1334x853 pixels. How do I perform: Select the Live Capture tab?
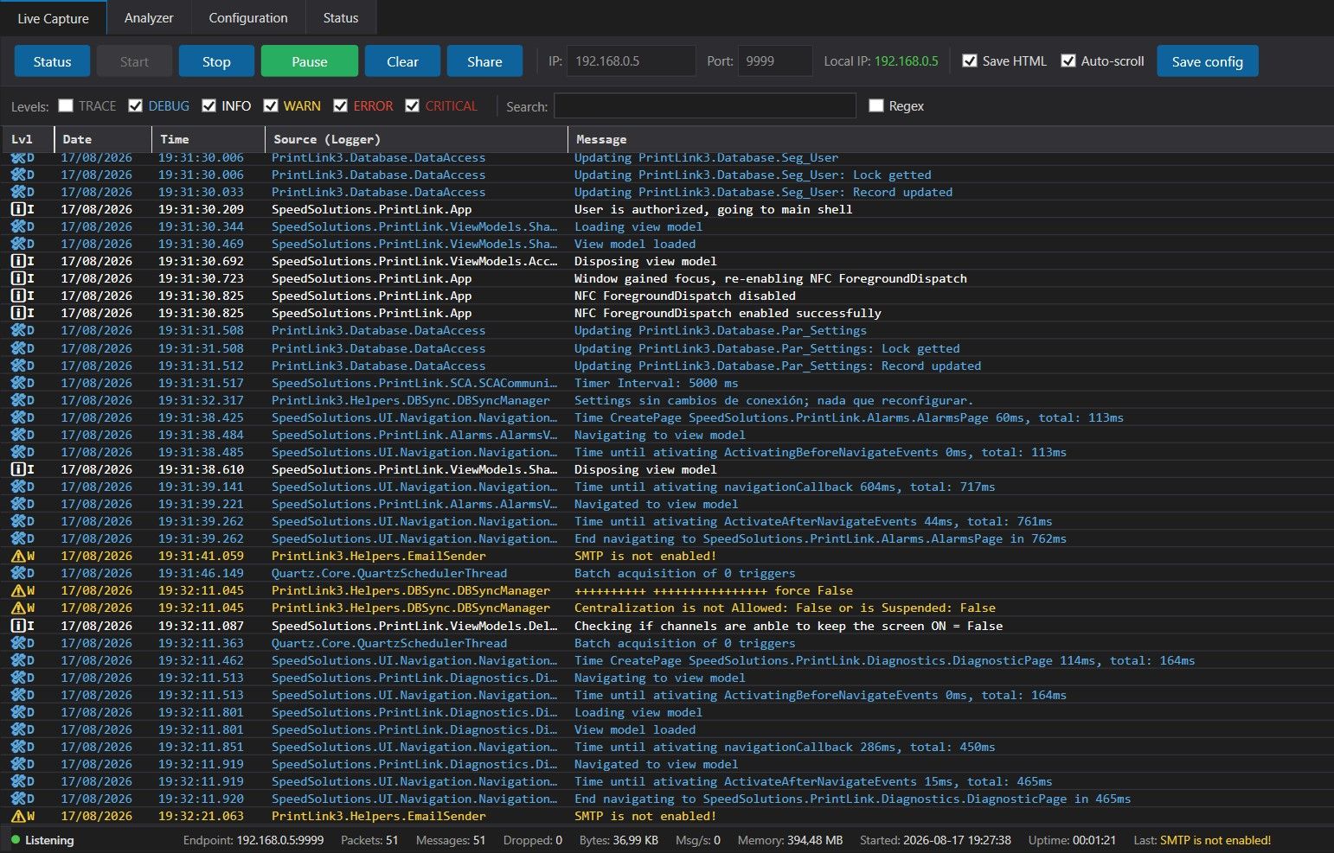(54, 18)
